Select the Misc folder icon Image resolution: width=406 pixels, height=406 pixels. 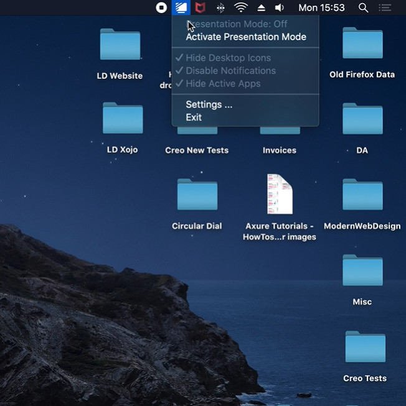362,270
